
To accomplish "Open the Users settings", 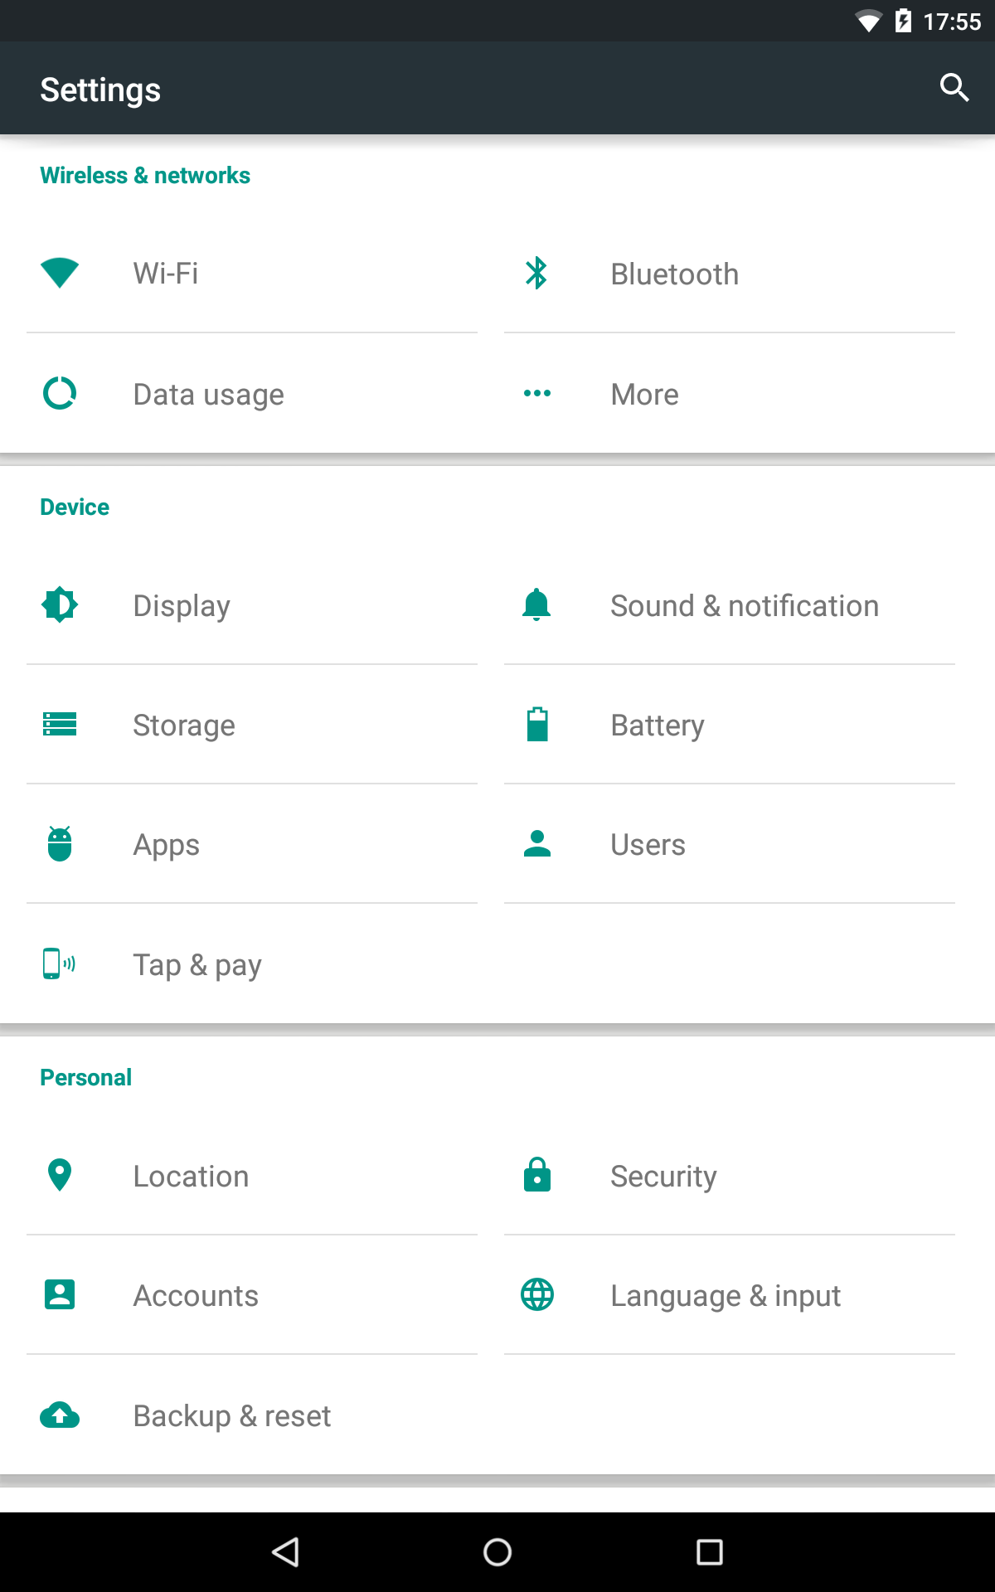I will point(647,844).
